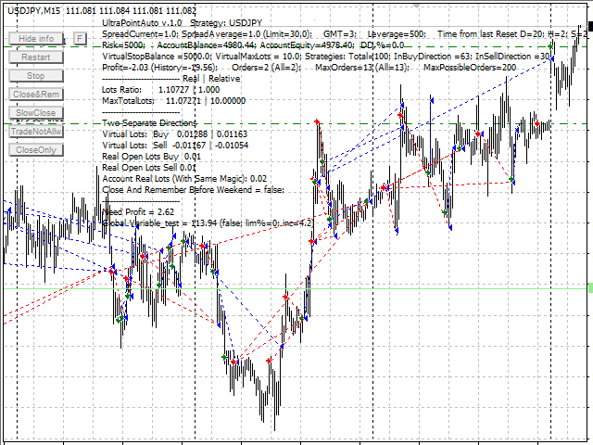The height and width of the screenshot is (445, 593).
Task: Click the text "Risk=5000;"
Action: [123, 45]
